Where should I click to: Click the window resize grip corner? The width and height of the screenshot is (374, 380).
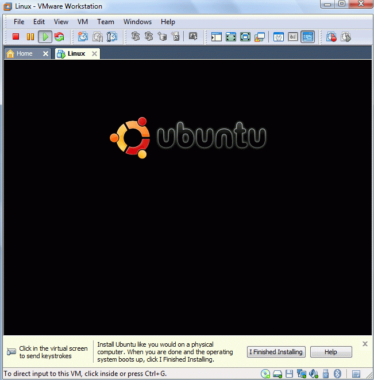point(369,375)
